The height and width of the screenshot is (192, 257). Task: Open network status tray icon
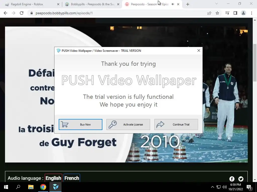pyautogui.click(x=219, y=187)
